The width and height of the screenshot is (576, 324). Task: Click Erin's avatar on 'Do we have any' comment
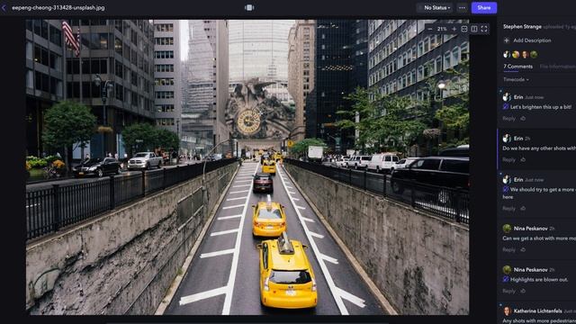507,138
